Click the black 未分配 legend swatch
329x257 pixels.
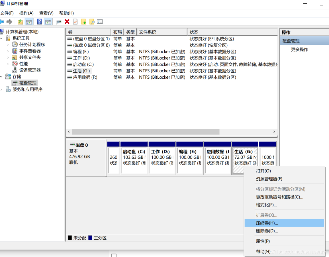pos(70,238)
